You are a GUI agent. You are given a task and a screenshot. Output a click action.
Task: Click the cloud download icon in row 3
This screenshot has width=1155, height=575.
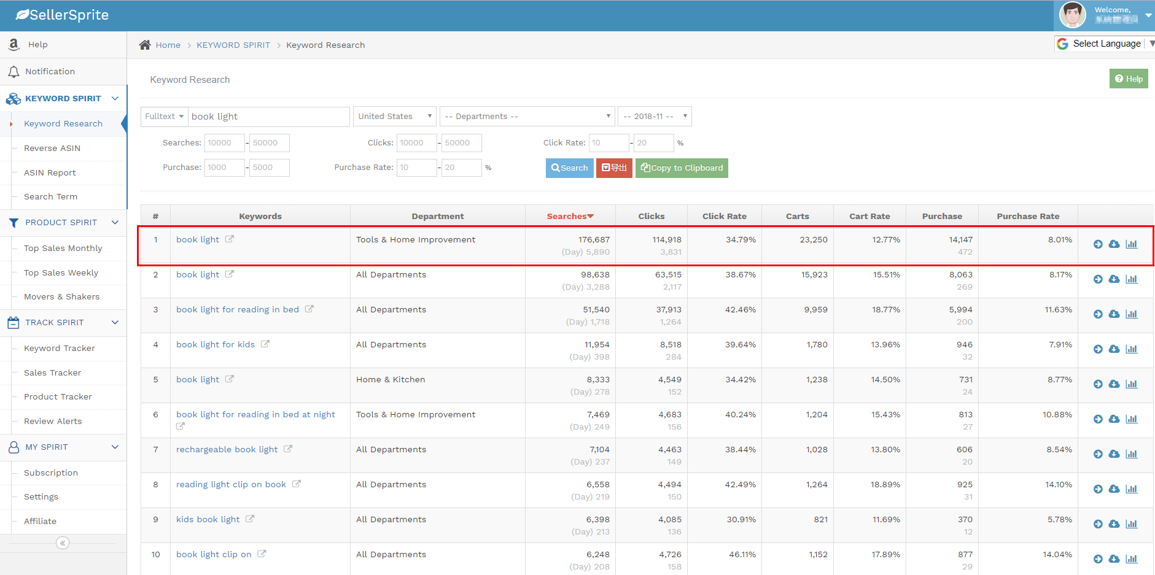[1114, 314]
